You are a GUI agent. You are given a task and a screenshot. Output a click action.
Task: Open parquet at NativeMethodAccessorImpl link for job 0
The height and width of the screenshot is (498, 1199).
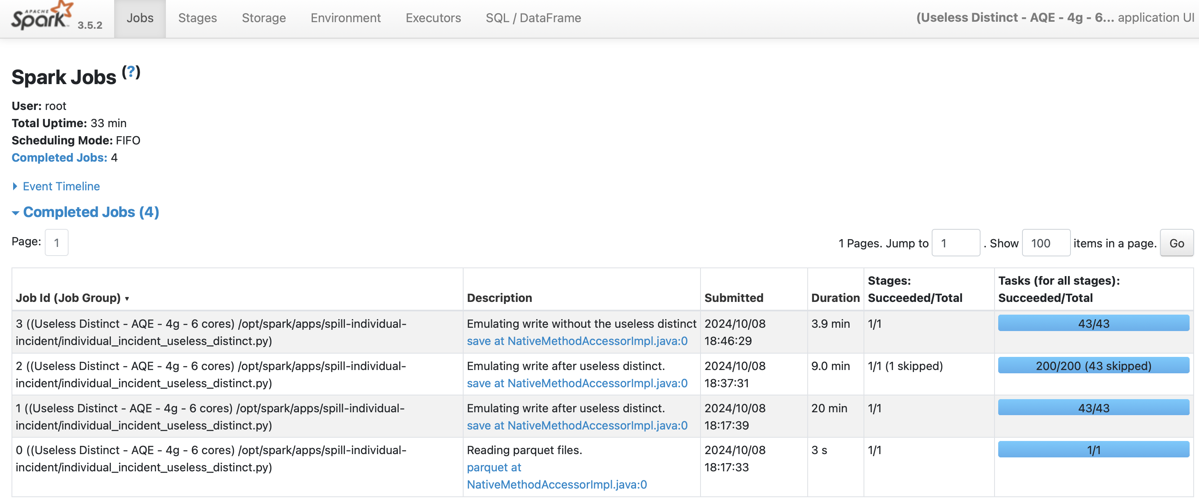(x=557, y=476)
